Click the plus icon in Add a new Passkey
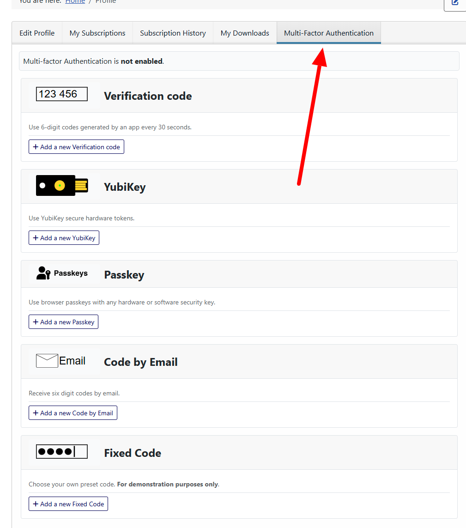Screen dimensions: 466x528 pyautogui.click(x=36, y=322)
